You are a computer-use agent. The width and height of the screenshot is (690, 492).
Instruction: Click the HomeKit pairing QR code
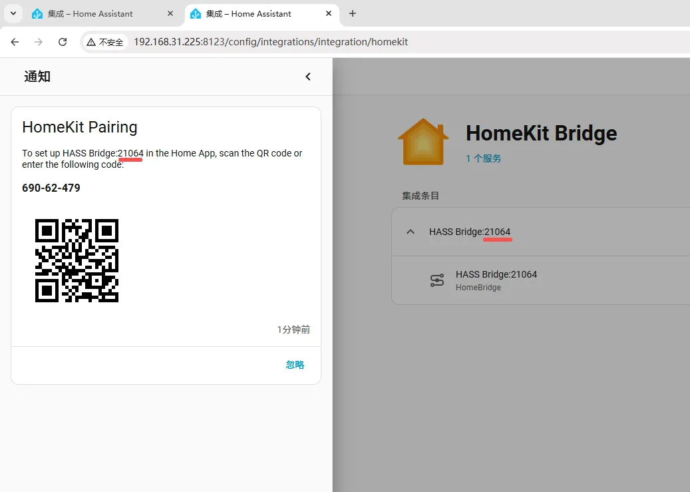tap(77, 260)
